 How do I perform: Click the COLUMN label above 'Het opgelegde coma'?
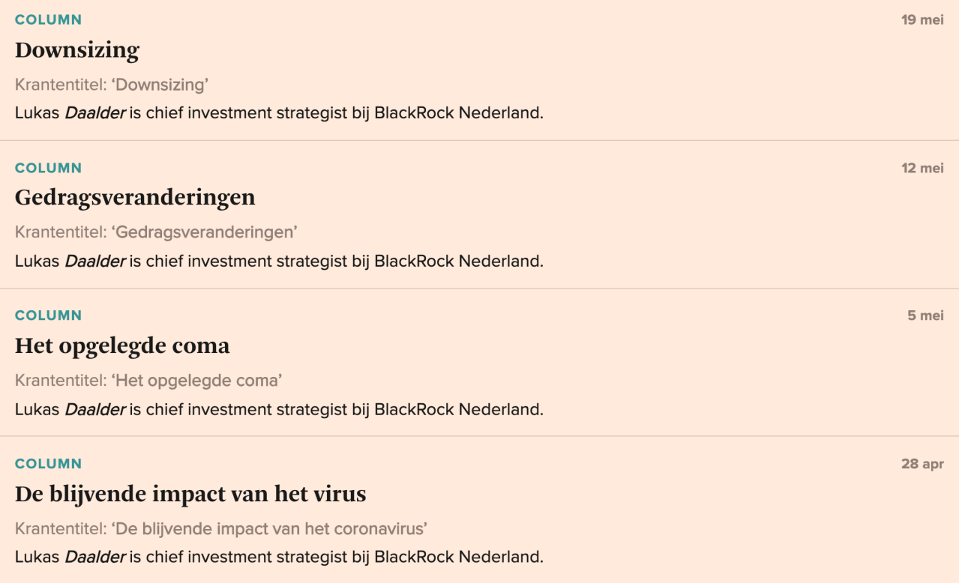click(49, 315)
